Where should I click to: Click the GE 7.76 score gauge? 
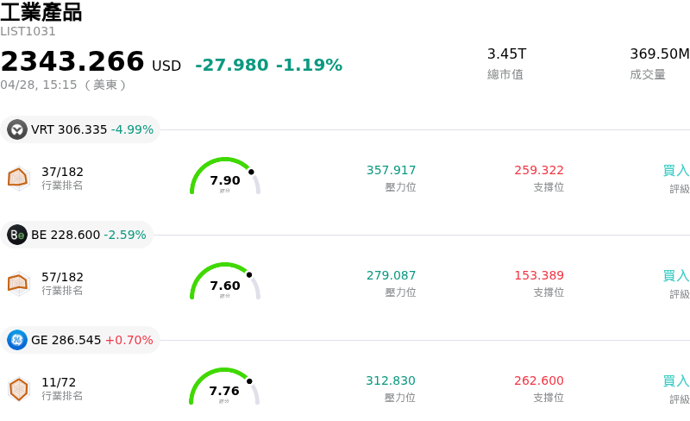point(224,388)
